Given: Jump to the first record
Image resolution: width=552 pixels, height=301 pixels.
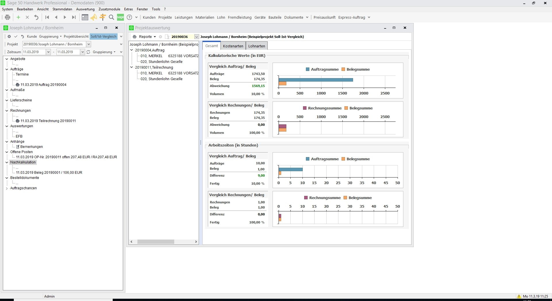Looking at the screenshot, I should [x=47, y=17].
